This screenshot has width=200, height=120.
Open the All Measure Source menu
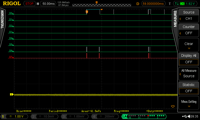pyautogui.click(x=189, y=73)
